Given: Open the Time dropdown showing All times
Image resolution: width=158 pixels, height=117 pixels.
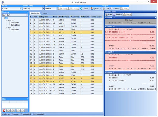Looking at the screenshot, I should pyautogui.click(x=57, y=9).
